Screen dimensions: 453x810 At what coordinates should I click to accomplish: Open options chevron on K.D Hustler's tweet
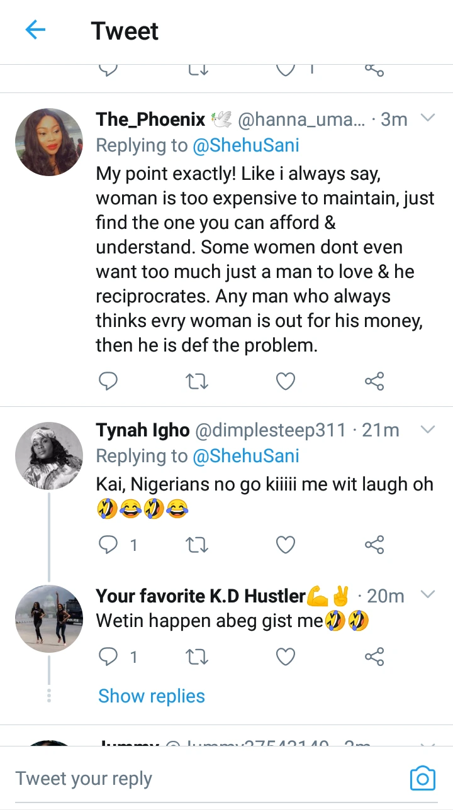point(428,594)
